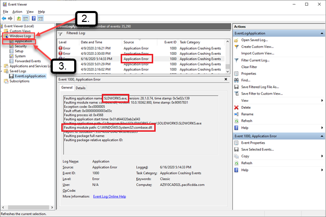
Task: Click Clear Filter action
Action: tap(249, 67)
